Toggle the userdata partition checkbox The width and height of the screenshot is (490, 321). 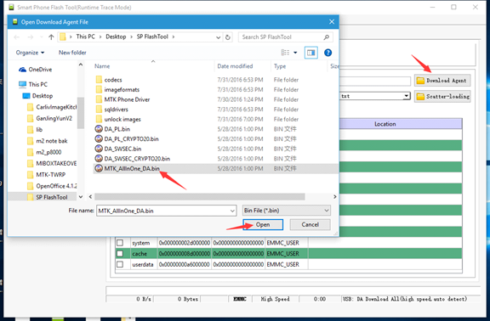120,265
